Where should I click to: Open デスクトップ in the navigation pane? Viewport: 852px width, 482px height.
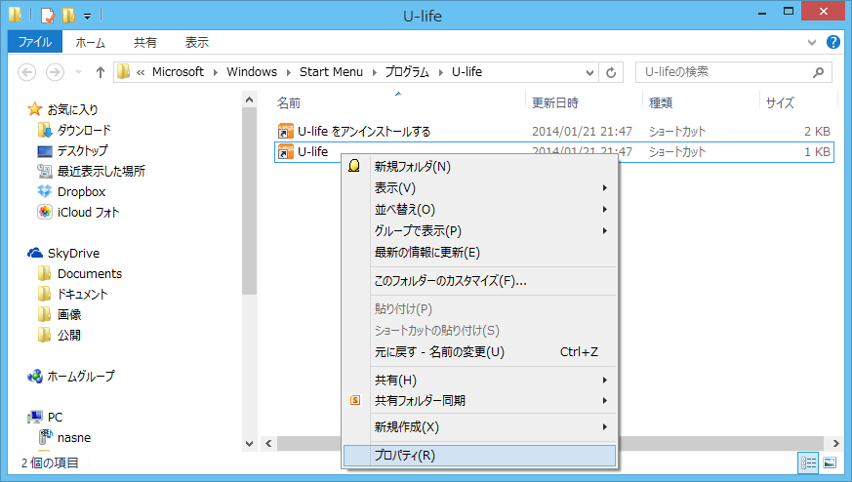coord(73,150)
